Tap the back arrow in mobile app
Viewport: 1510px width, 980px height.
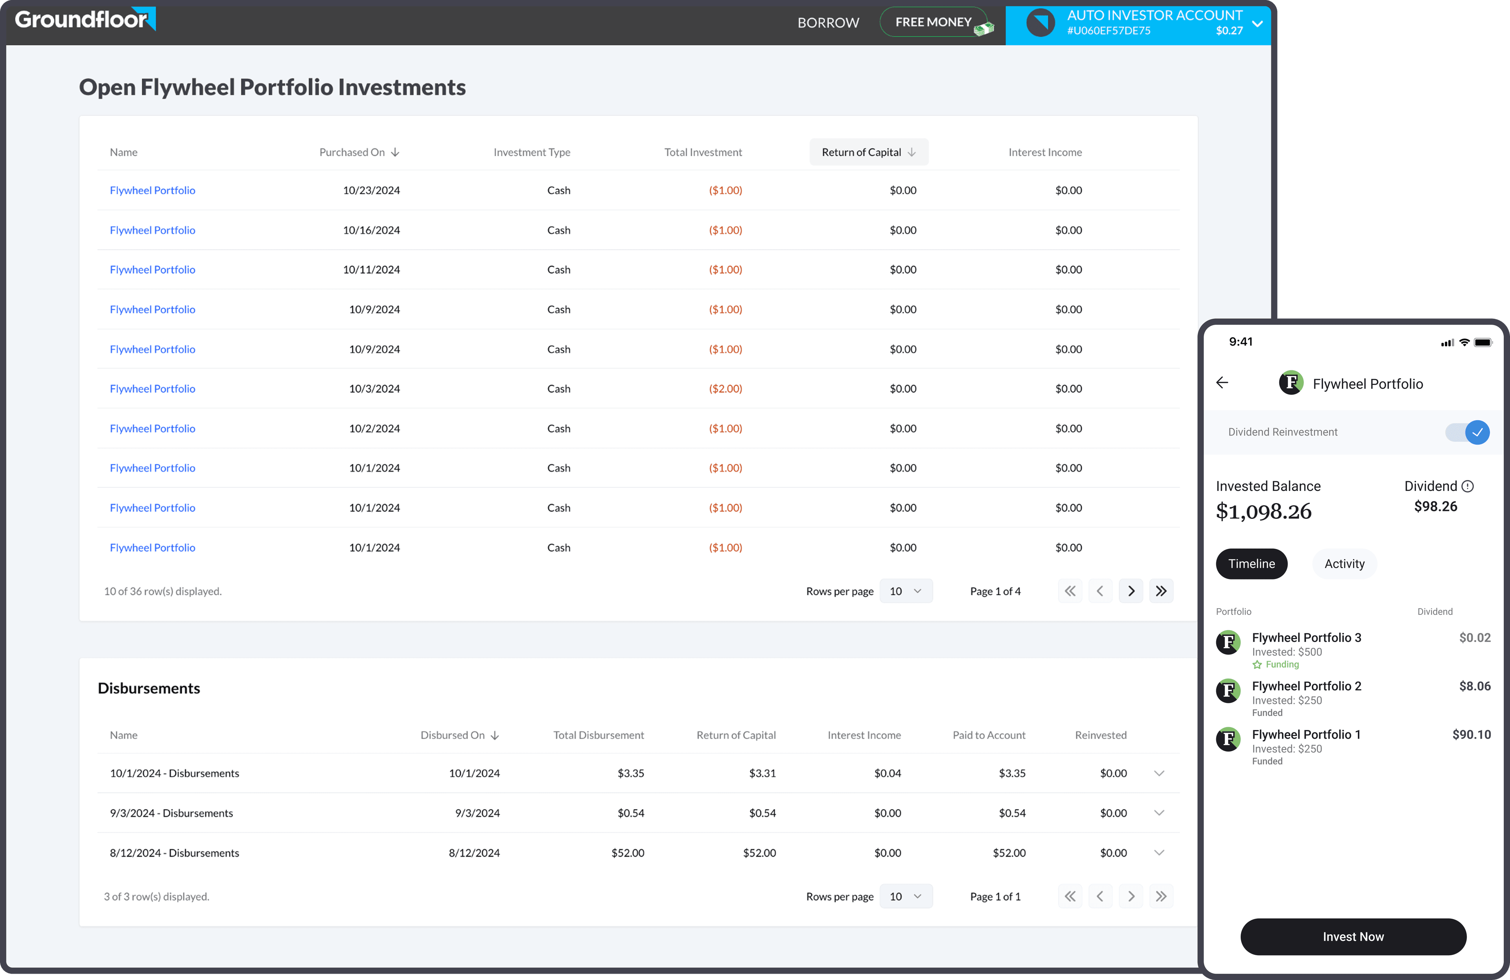1223,382
